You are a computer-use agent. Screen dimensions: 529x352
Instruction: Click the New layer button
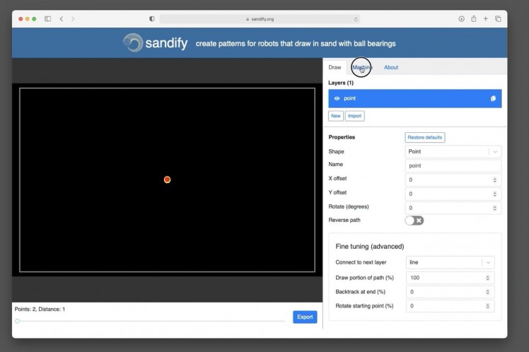(336, 116)
